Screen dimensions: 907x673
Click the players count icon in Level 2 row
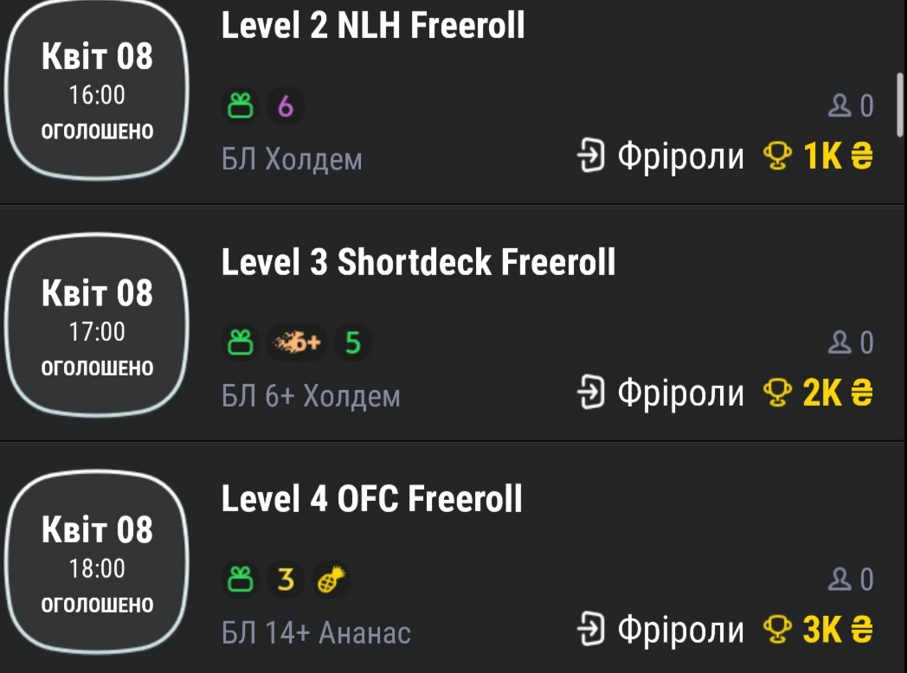coord(839,106)
